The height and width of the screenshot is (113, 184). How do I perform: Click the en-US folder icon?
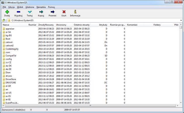4,93
